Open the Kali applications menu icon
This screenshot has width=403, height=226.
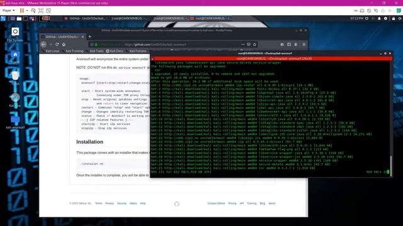click(3, 18)
